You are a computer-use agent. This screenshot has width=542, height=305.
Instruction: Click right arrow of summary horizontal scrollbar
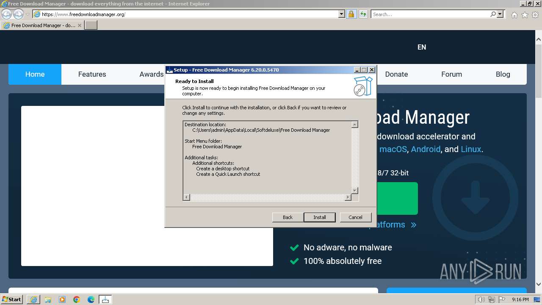click(x=348, y=197)
